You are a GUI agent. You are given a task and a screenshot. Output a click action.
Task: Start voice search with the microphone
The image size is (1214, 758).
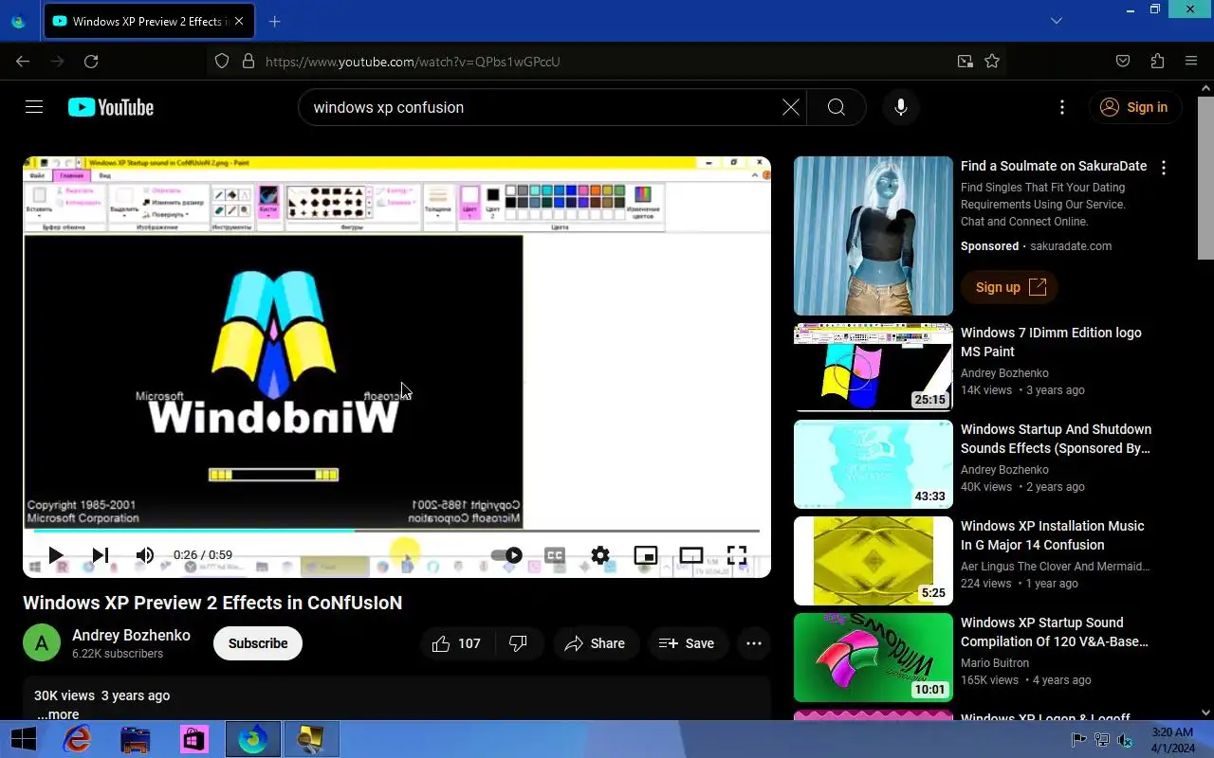click(901, 107)
